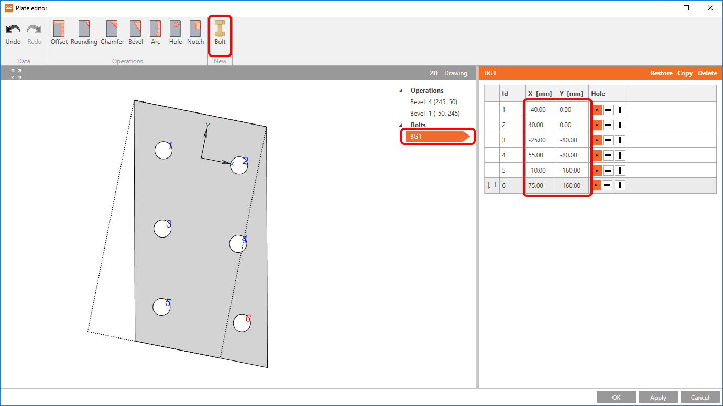The height and width of the screenshot is (406, 723).
Task: Choose the Rounding operation tool
Action: coord(84,33)
